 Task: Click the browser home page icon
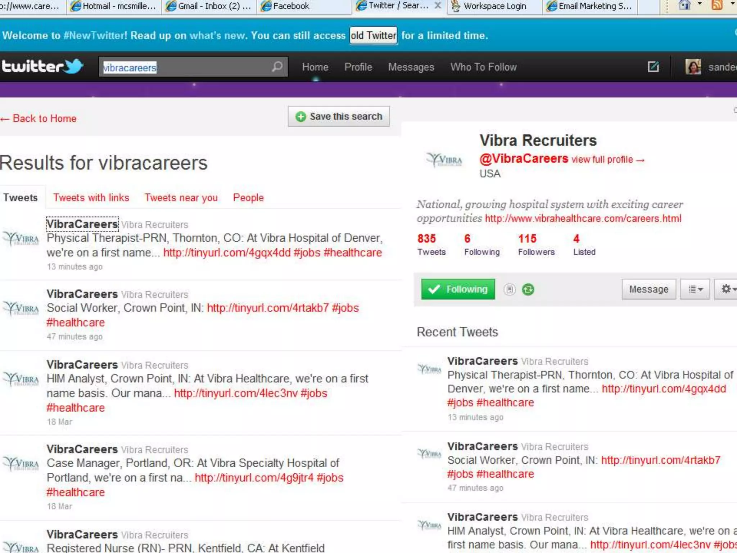point(684,5)
